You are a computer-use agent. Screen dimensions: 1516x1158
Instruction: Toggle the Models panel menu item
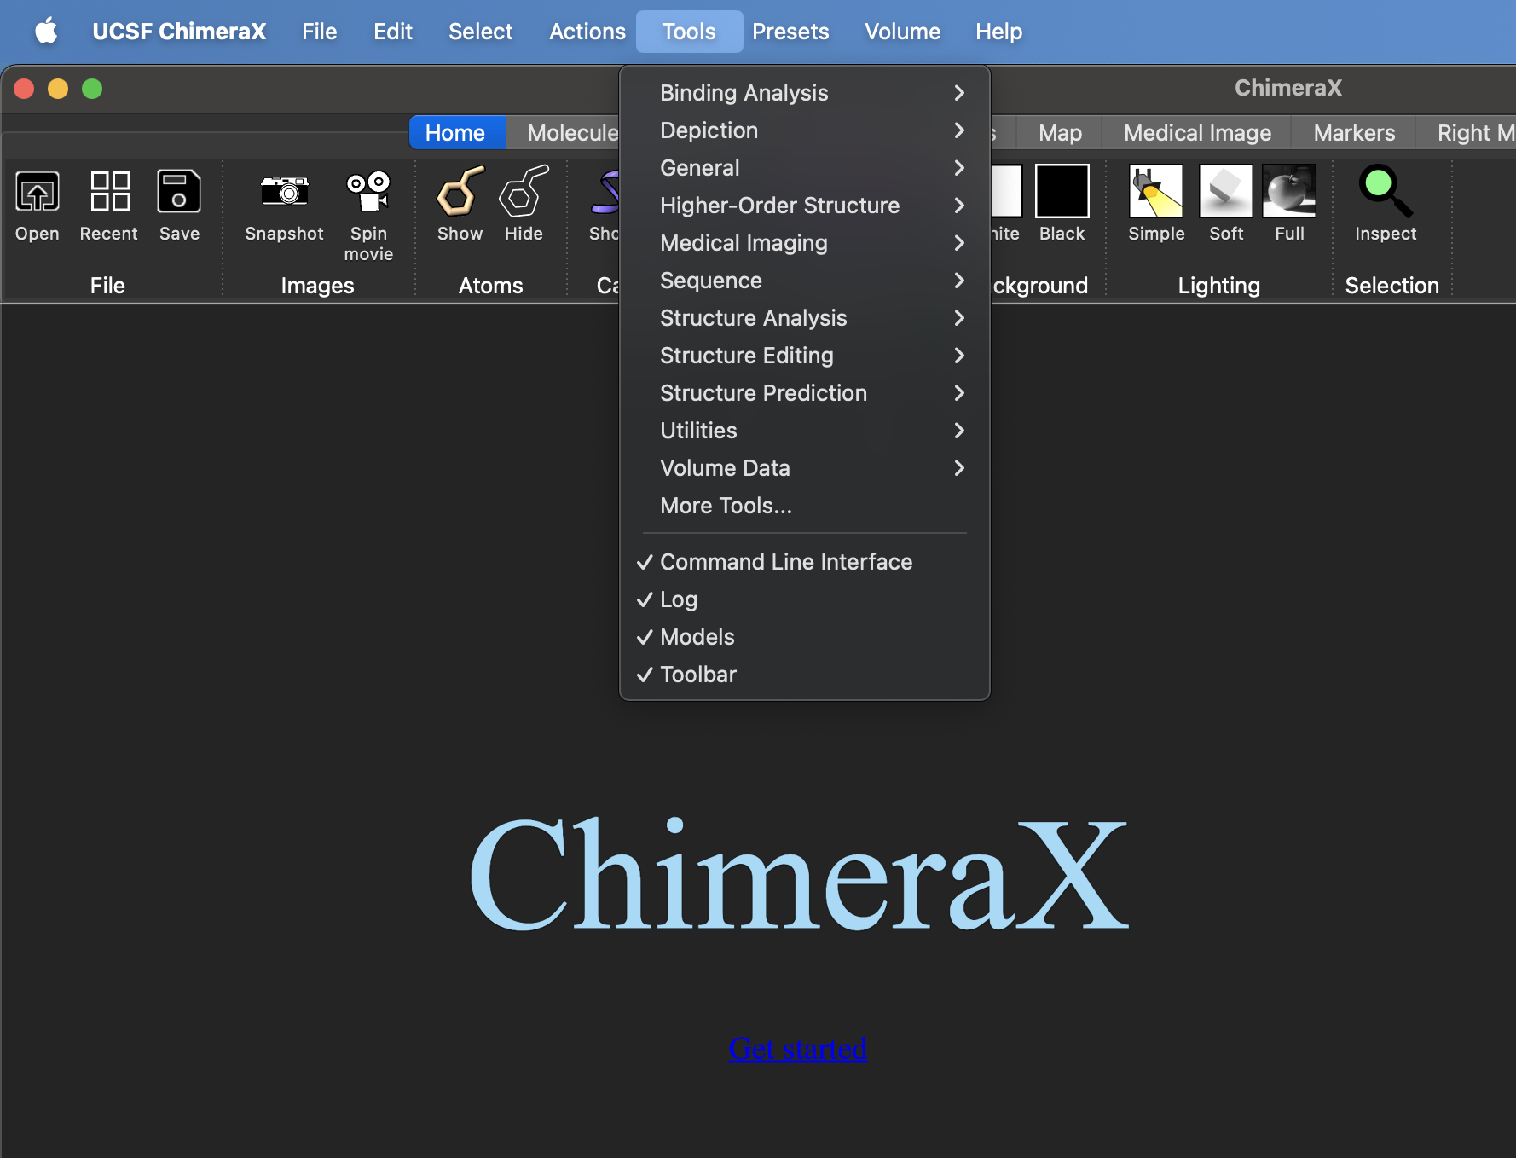697,637
